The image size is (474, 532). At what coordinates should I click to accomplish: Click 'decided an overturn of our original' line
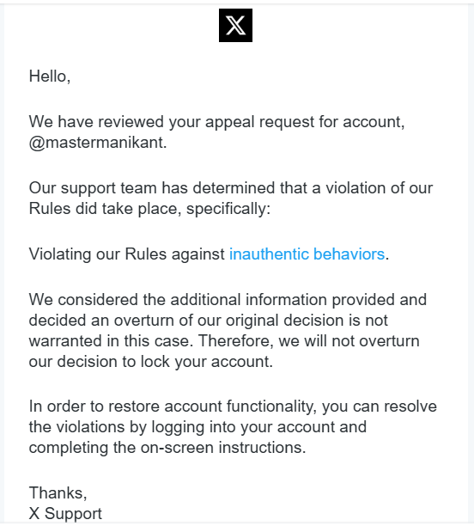208,321
